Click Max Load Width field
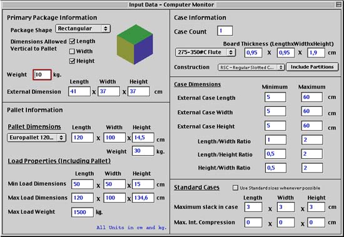The height and width of the screenshot is (237, 344). click(114, 198)
